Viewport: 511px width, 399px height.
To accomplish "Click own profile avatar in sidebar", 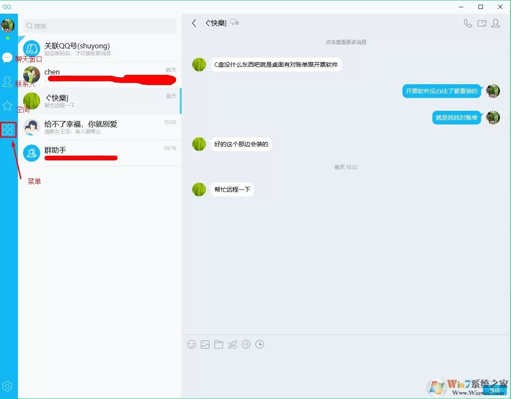I will tap(8, 26).
